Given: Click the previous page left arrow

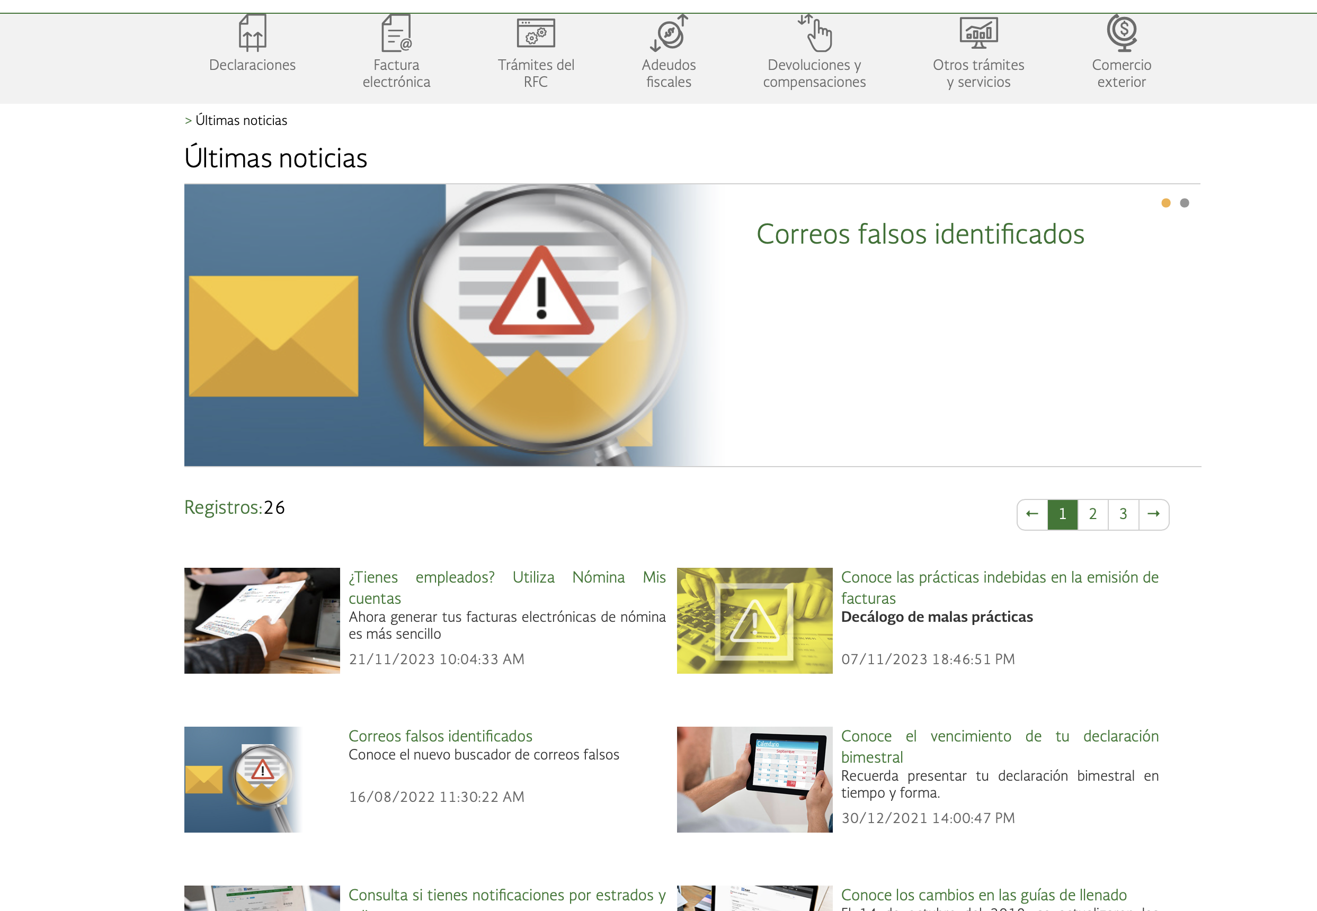Looking at the screenshot, I should click(x=1032, y=514).
